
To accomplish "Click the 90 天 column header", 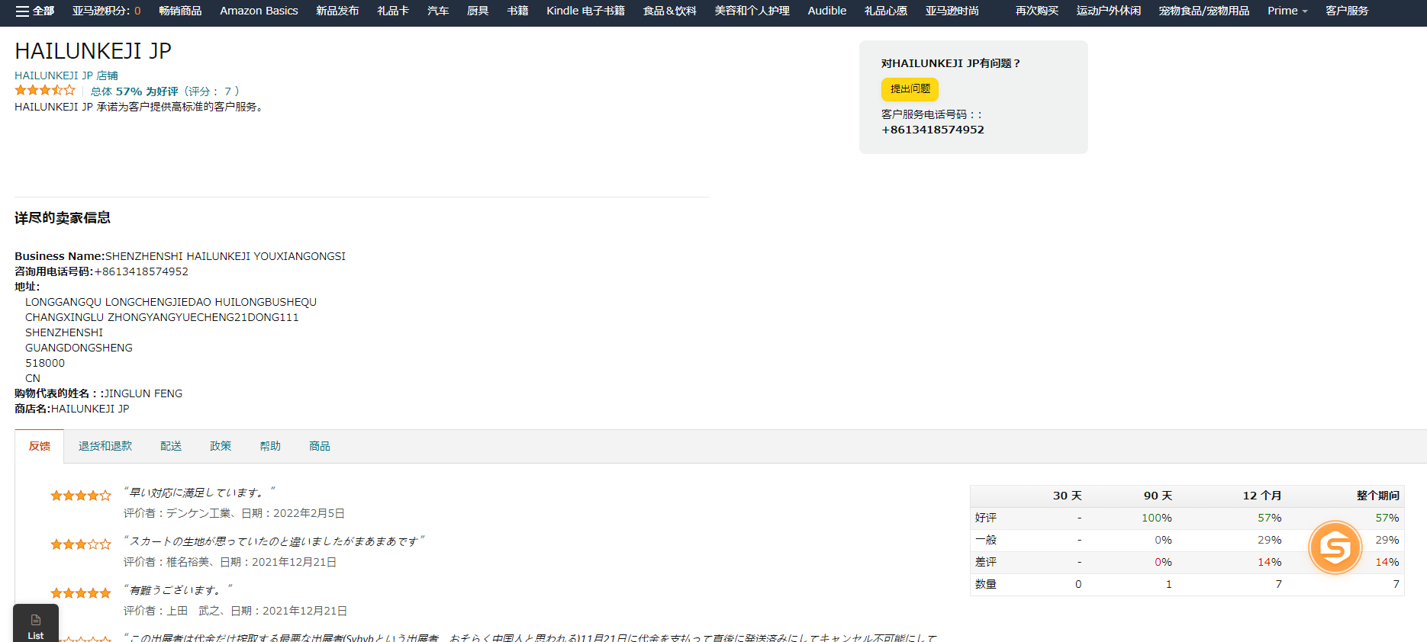I will tap(1158, 496).
